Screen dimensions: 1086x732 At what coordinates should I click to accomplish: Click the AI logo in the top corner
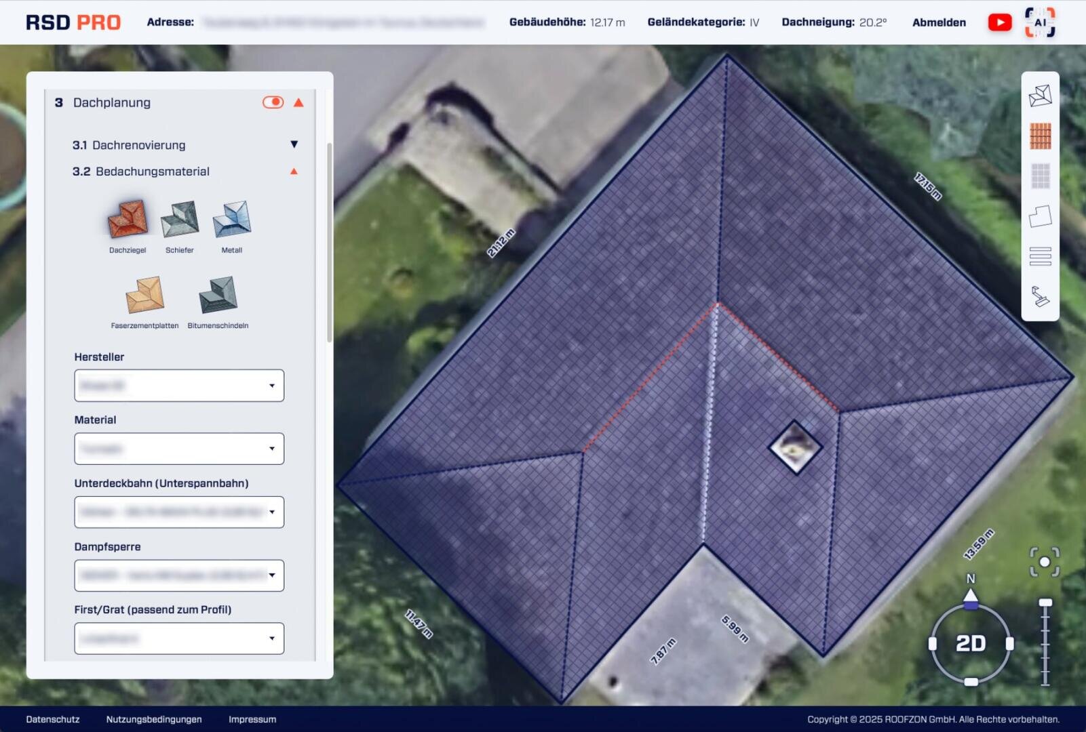point(1041,22)
